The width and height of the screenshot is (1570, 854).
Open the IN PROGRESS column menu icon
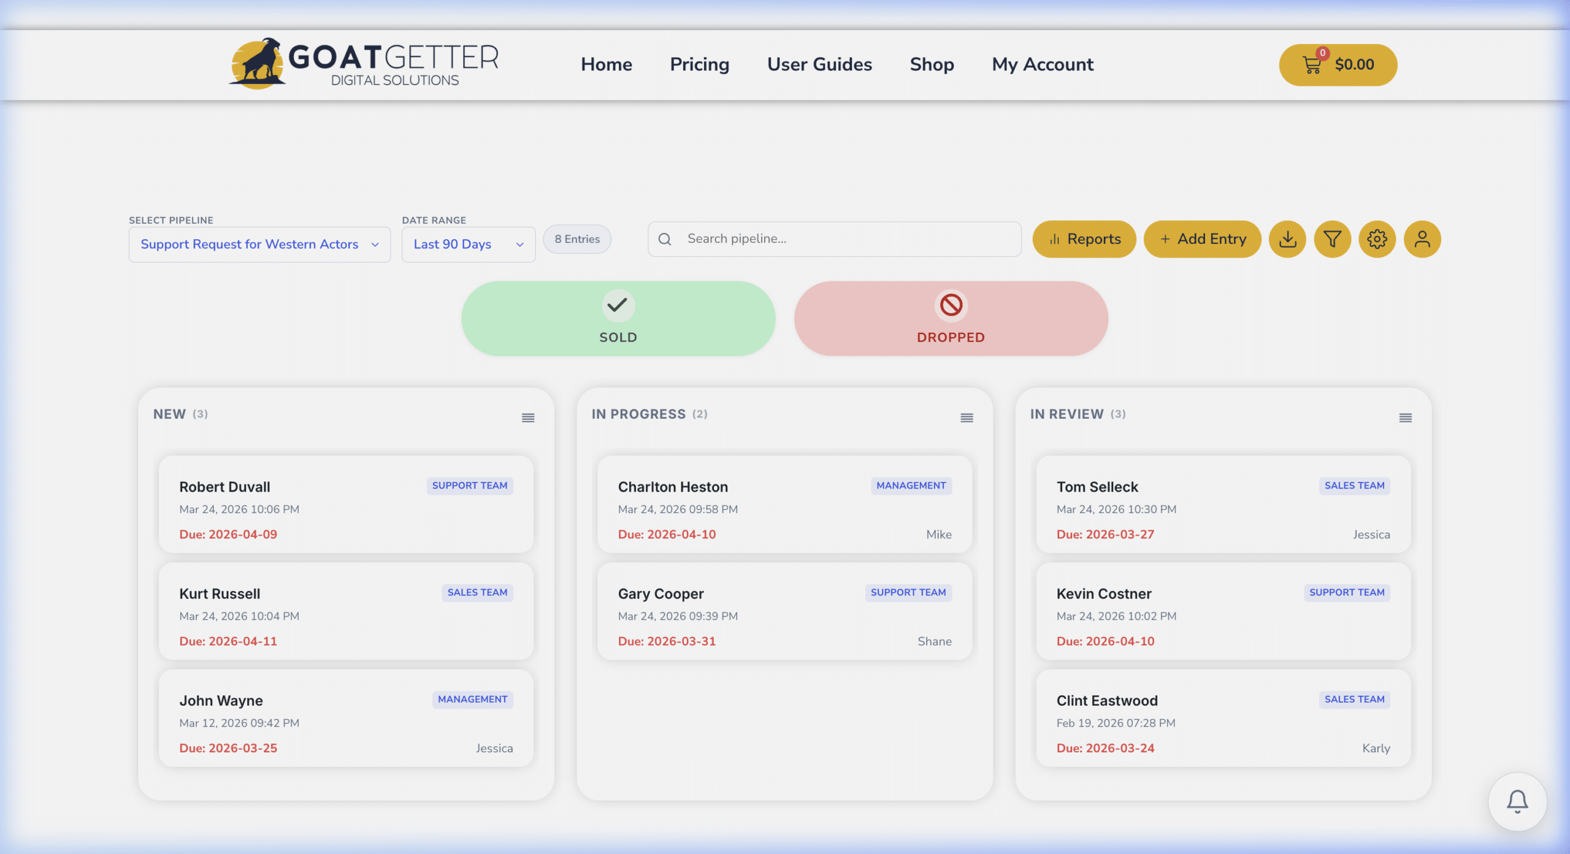[x=967, y=417]
